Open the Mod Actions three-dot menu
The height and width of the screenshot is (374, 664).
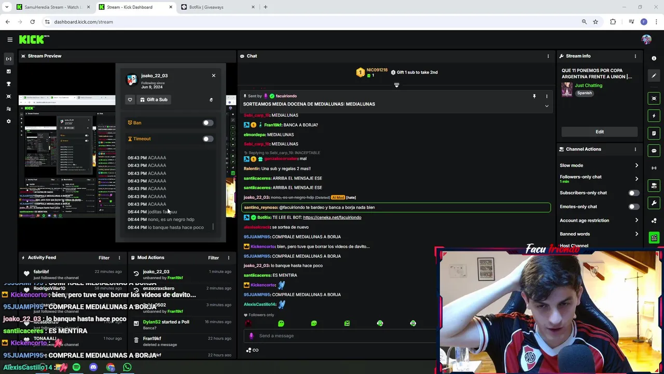(228, 258)
